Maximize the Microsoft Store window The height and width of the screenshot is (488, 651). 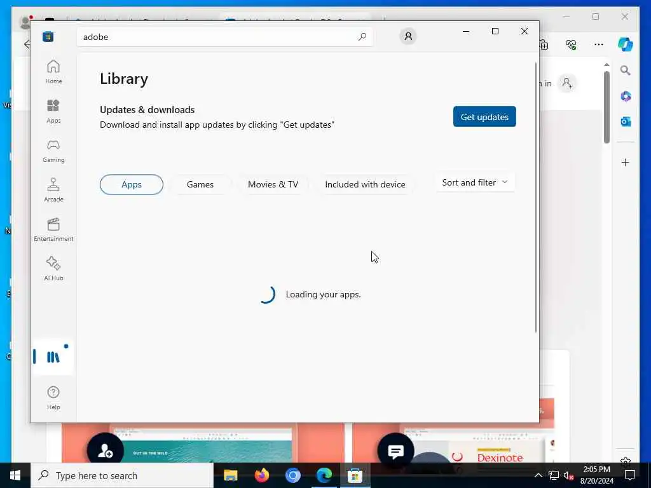tap(495, 31)
